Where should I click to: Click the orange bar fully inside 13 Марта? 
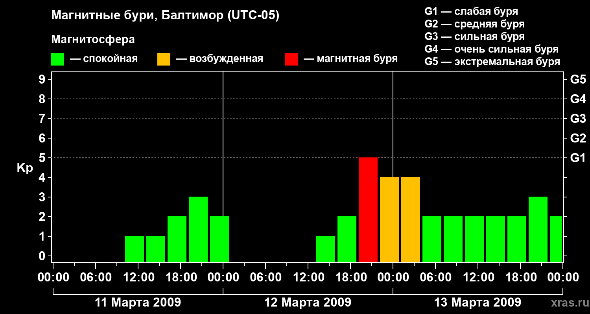[411, 219]
